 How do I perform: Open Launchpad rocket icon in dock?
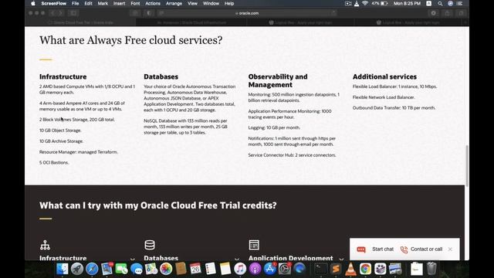(x=77, y=269)
